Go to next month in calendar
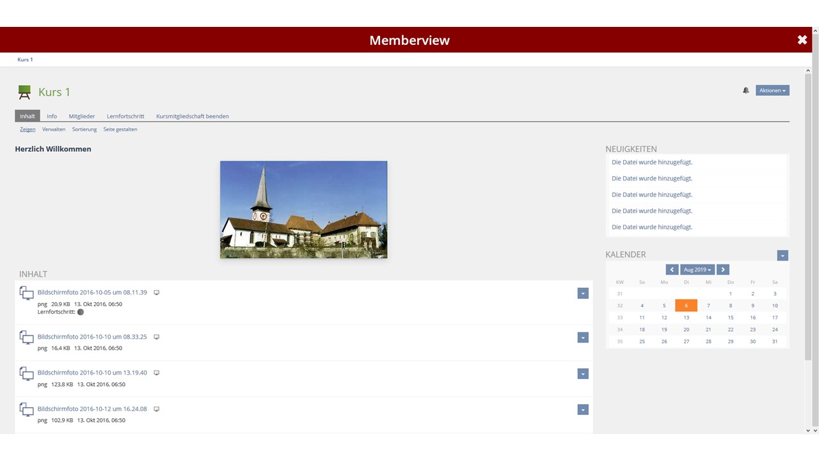The height and width of the screenshot is (461, 819). coord(723,270)
